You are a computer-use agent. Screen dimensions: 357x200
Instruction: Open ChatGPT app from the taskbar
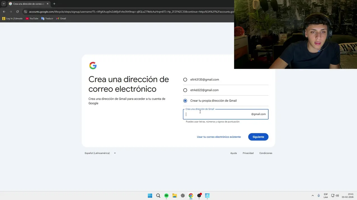(x=183, y=196)
